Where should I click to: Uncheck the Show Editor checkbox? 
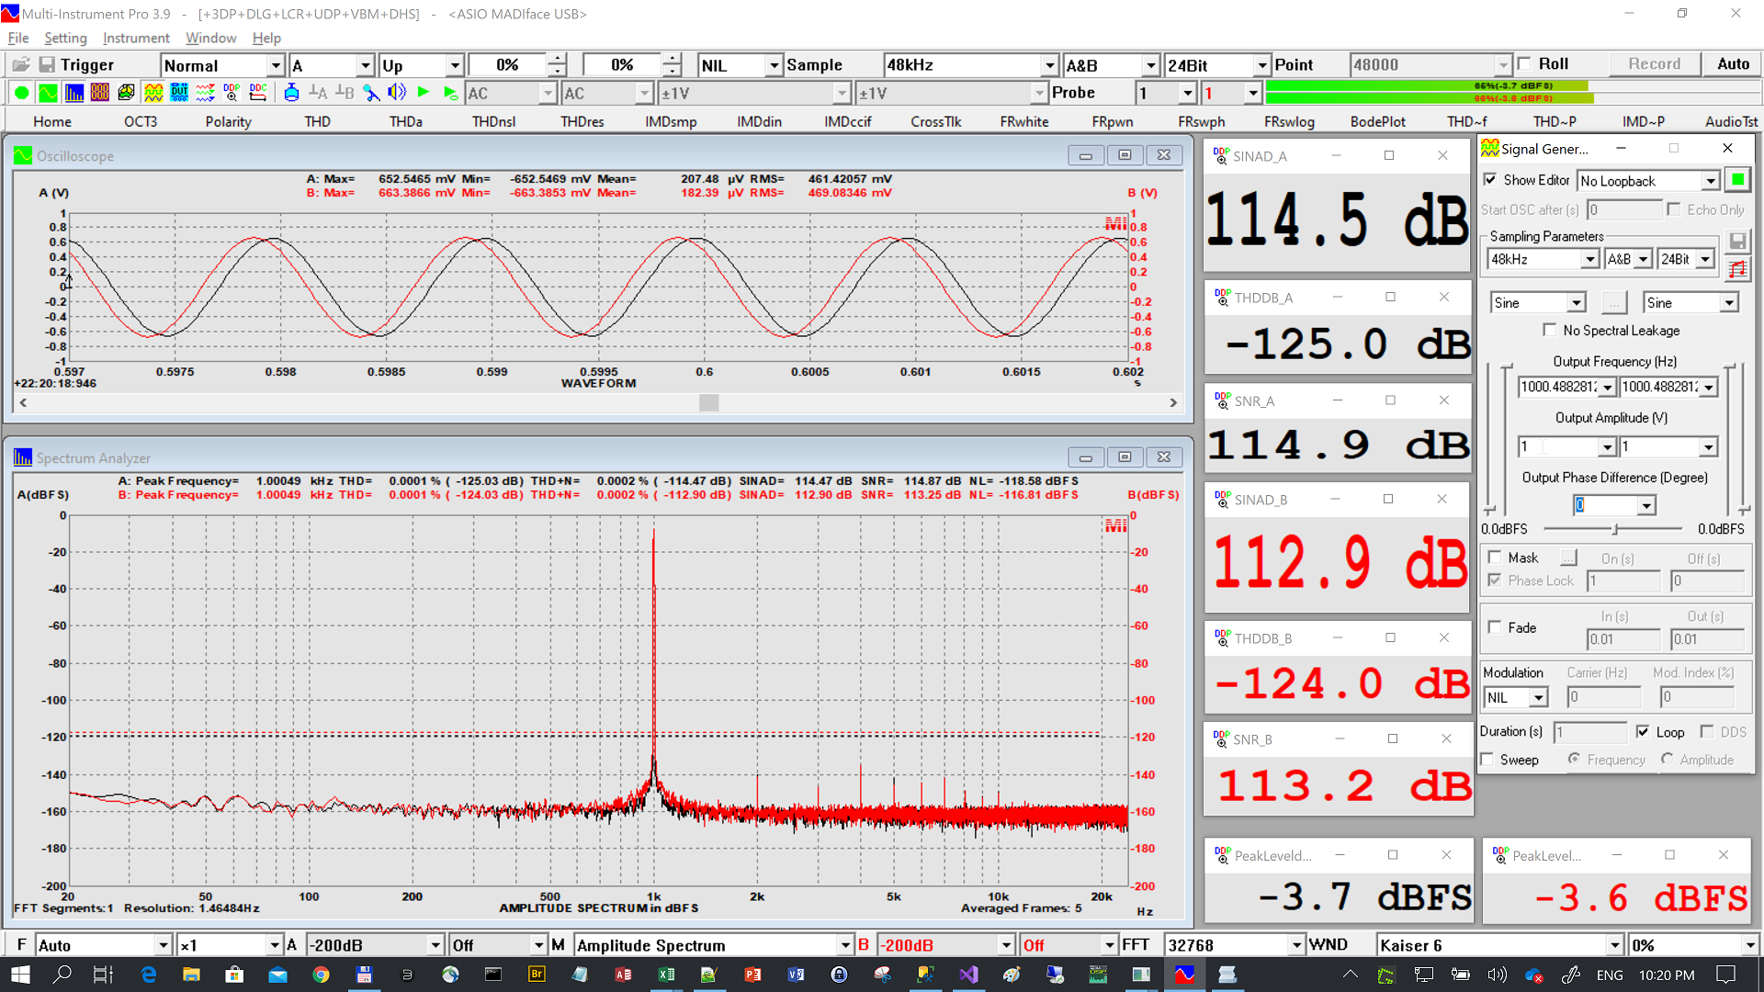[1490, 180]
